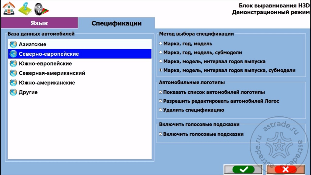Uncheck Удалить спецификацию checkbox

[161, 110]
